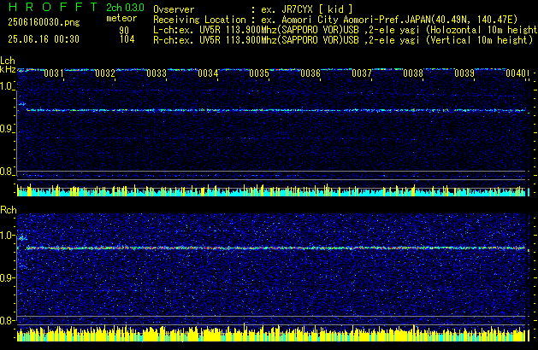Select the 0040 time marker
538x350 pixels.
click(516, 73)
